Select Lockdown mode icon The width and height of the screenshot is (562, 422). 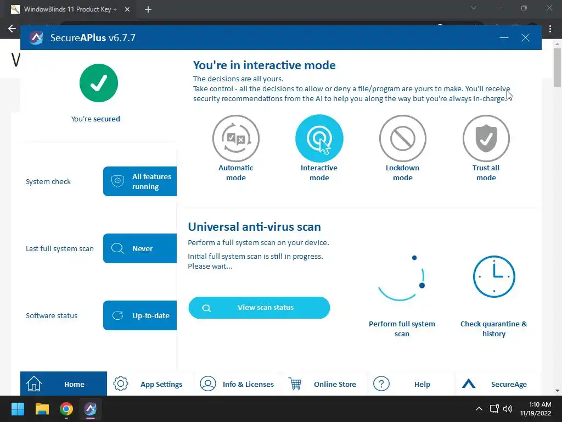point(402,138)
